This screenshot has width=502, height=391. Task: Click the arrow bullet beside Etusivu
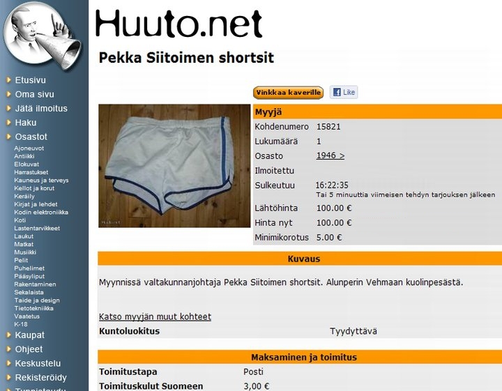click(8, 79)
